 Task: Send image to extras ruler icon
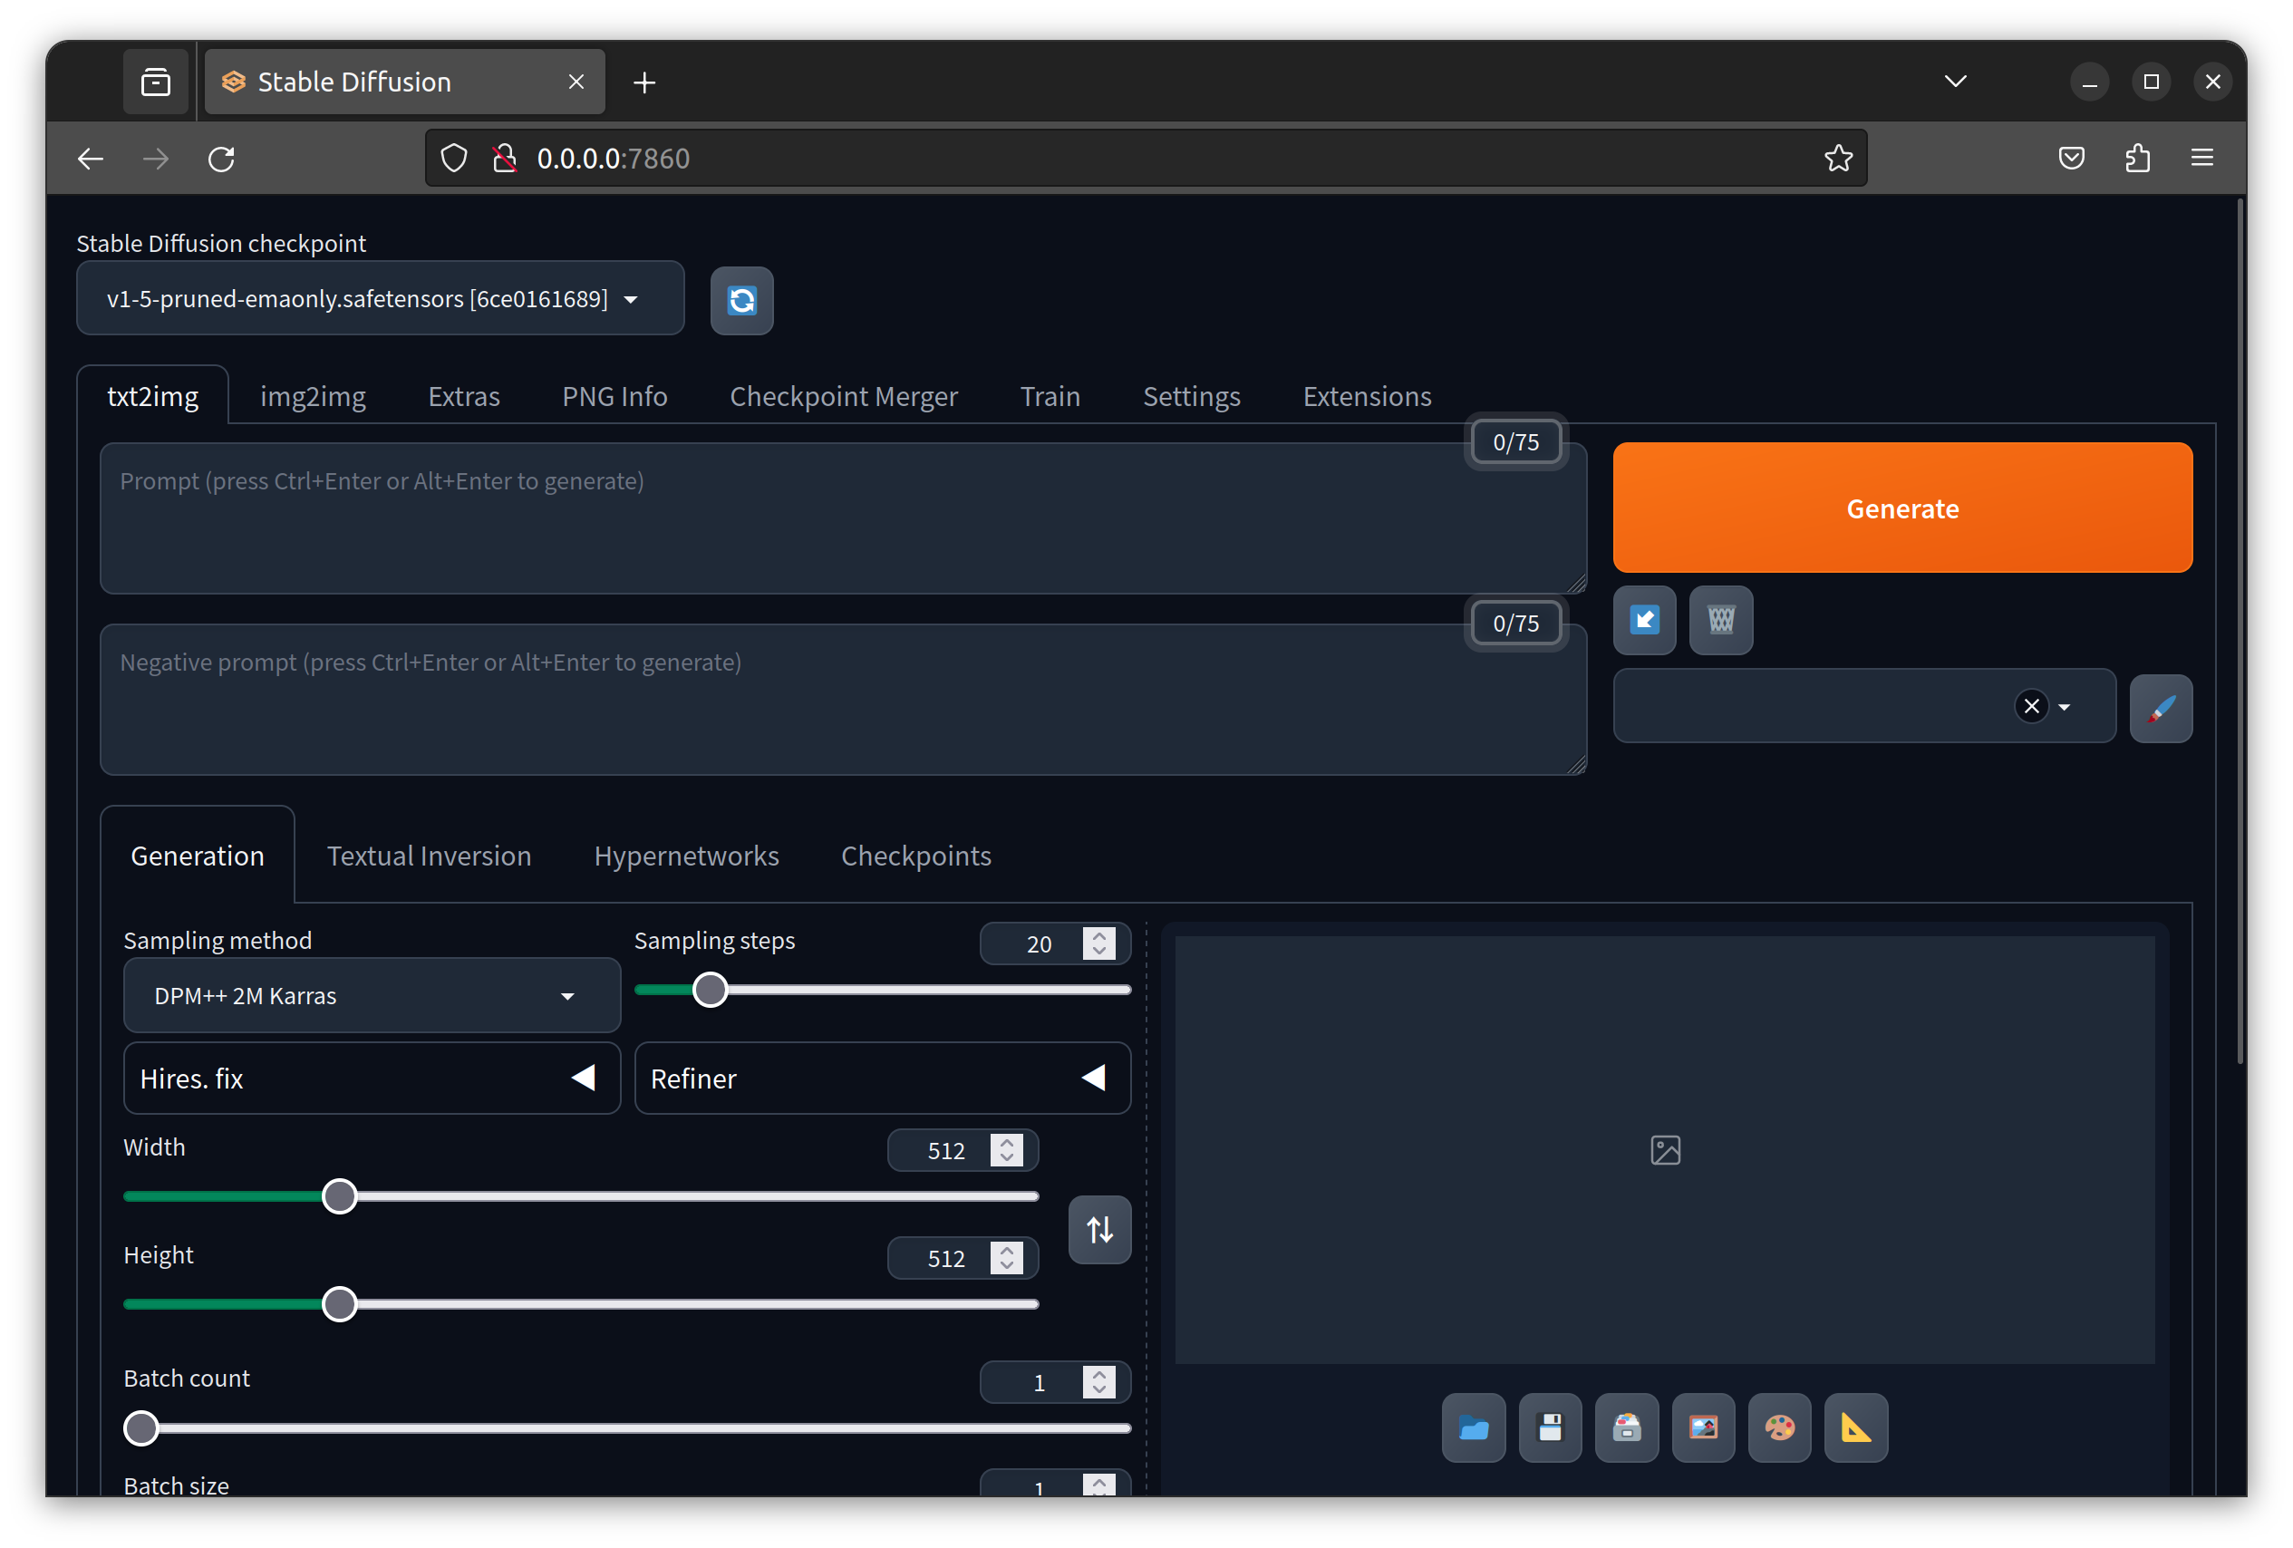point(1855,1427)
